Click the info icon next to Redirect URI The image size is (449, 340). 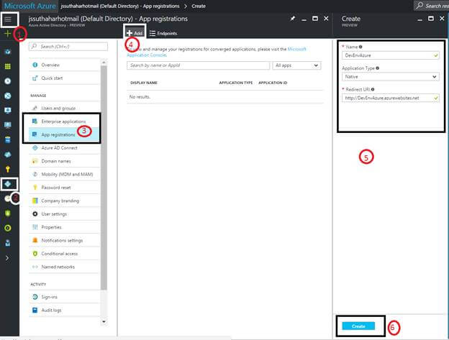(x=373, y=89)
